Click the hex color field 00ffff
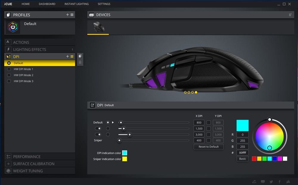This screenshot has width=298, height=185. 243,153
